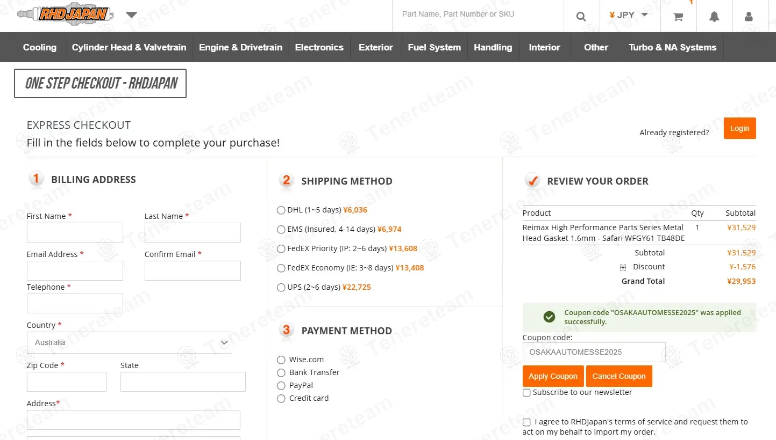Click the 'Already registered?' text

click(674, 133)
